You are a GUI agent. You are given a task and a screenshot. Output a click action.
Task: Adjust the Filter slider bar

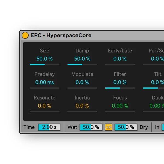pyautogui.click(x=120, y=88)
